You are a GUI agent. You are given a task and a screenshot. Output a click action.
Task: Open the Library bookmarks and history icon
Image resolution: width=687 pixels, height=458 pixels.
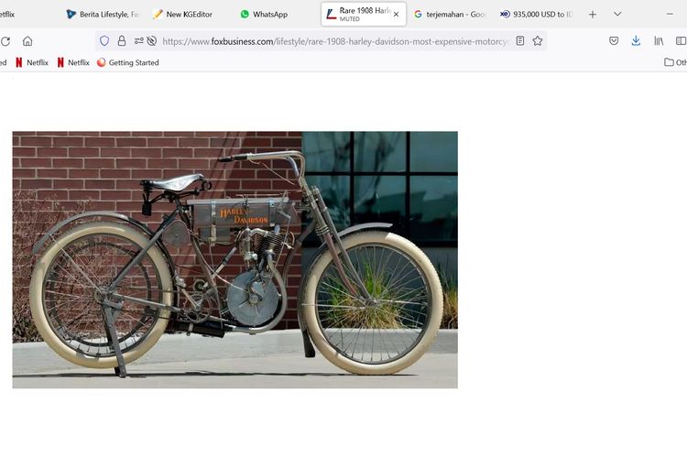pos(659,41)
